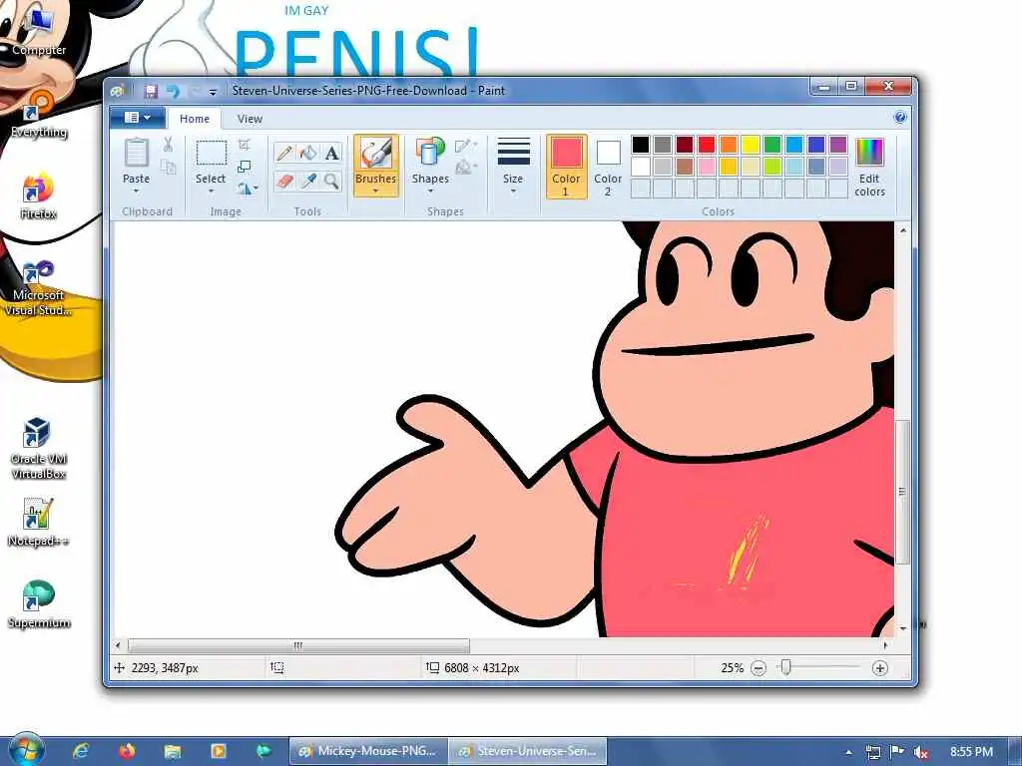1022x766 pixels.
Task: Pick the pink color swatch in second row
Action: (707, 167)
